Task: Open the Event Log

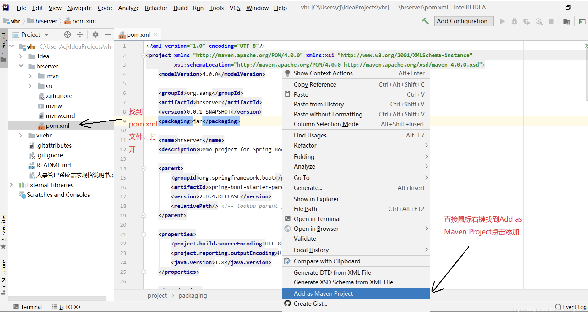Action: (574, 307)
